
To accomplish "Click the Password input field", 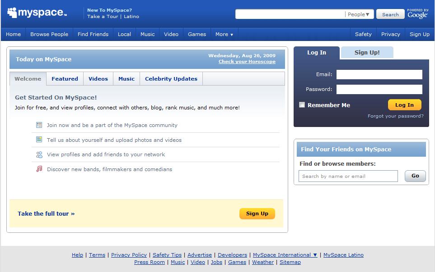I will (x=379, y=89).
